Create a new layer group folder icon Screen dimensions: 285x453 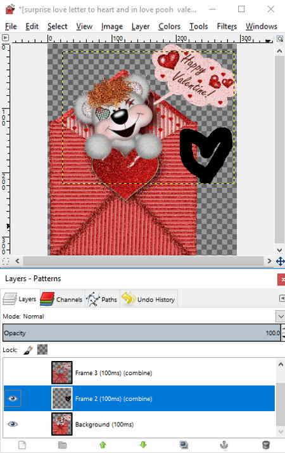(62, 445)
